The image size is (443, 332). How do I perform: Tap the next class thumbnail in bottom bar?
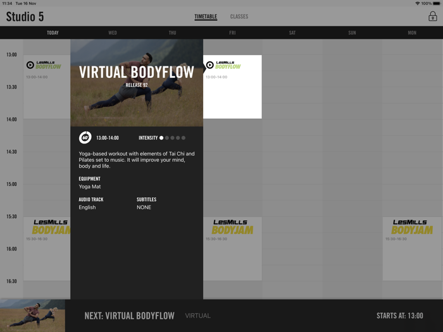(32, 316)
